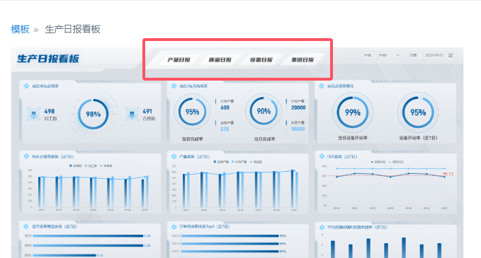The image size is (481, 258).
Task: Click the 498 加工数 value
Action: pos(50,112)
